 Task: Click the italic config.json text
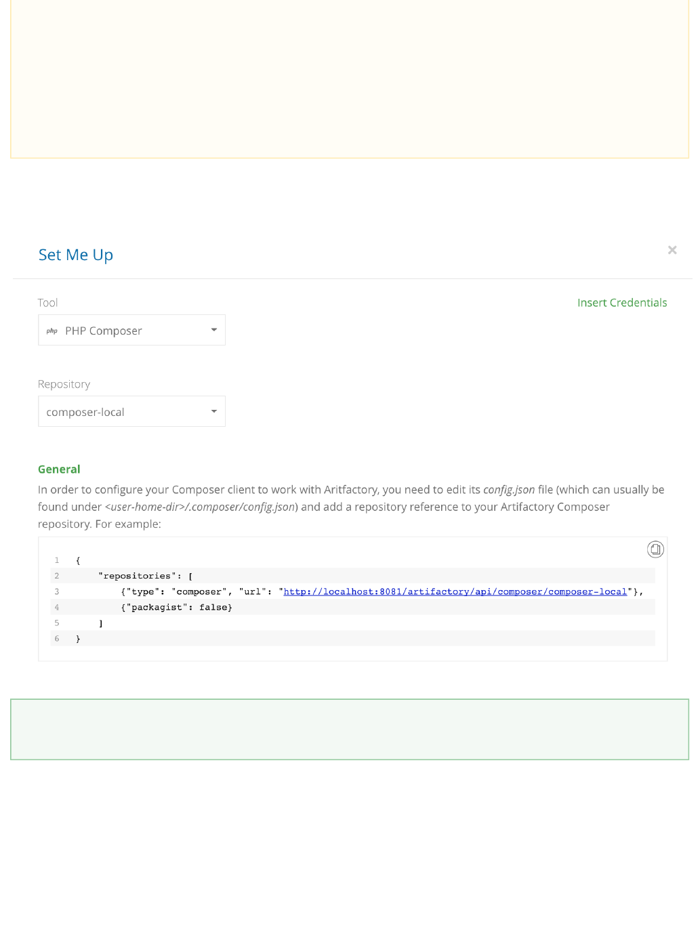(x=508, y=490)
